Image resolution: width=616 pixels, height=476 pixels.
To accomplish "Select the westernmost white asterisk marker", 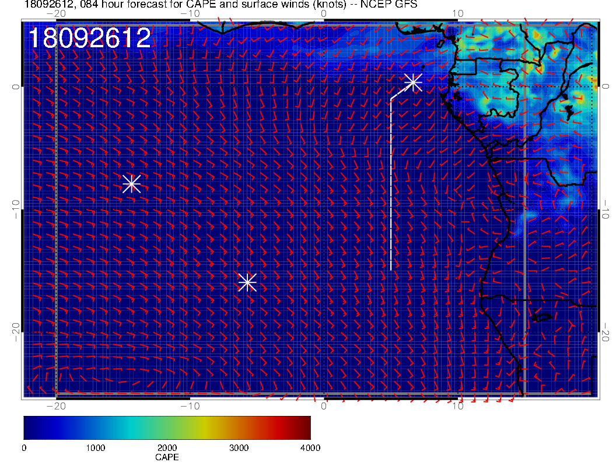I will (131, 183).
